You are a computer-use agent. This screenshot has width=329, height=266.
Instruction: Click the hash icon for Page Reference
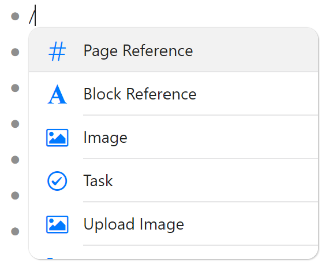pyautogui.click(x=57, y=51)
